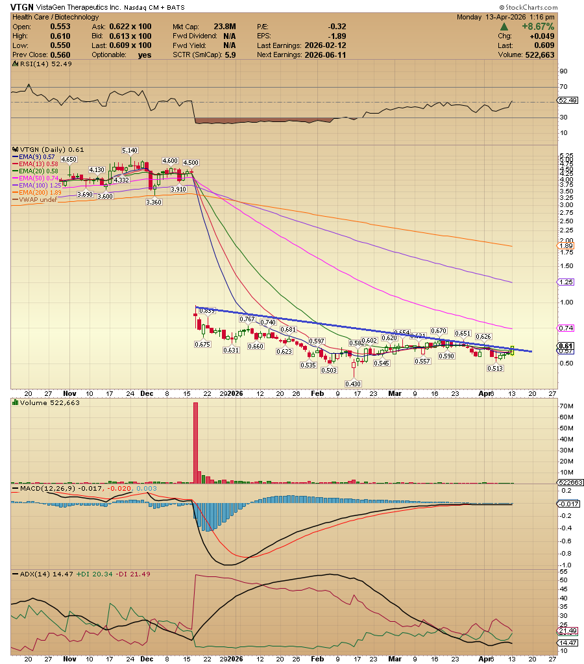Click the StockCharts.com copyright label
Image resolution: width=584 pixels, height=664 pixels.
pyautogui.click(x=528, y=7)
